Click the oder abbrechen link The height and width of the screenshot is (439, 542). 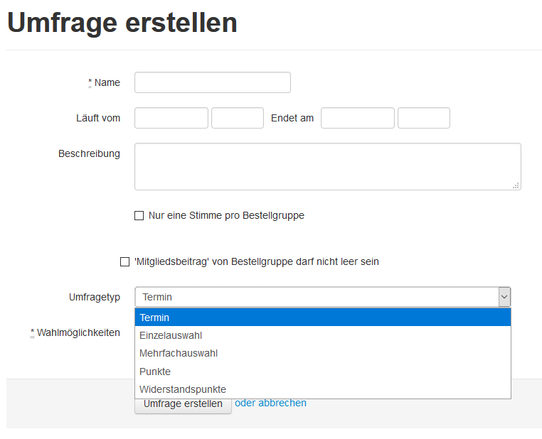(x=270, y=403)
